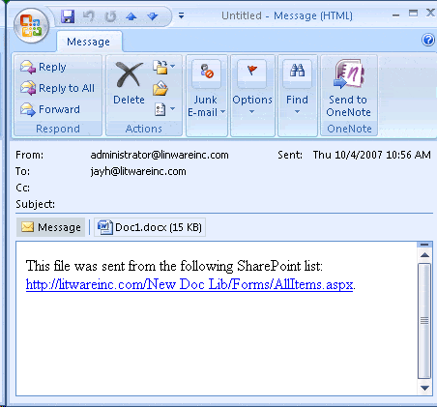Click the split box above scrollbar

[424, 245]
